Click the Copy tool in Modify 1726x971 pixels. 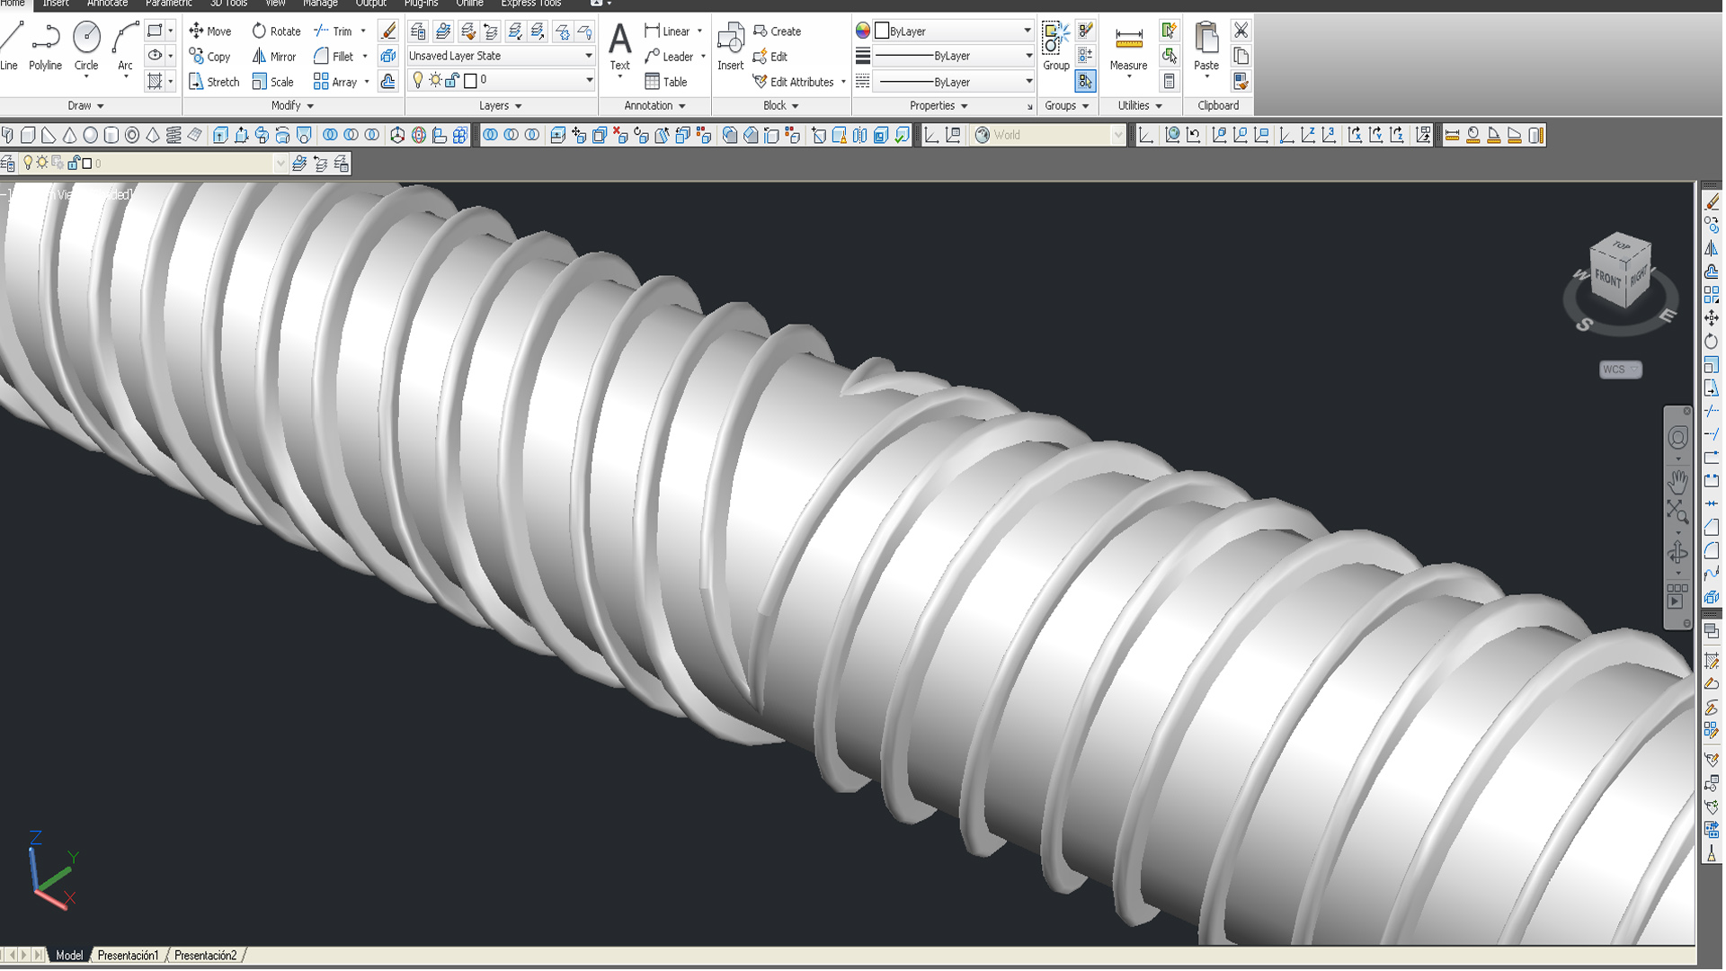(x=210, y=56)
